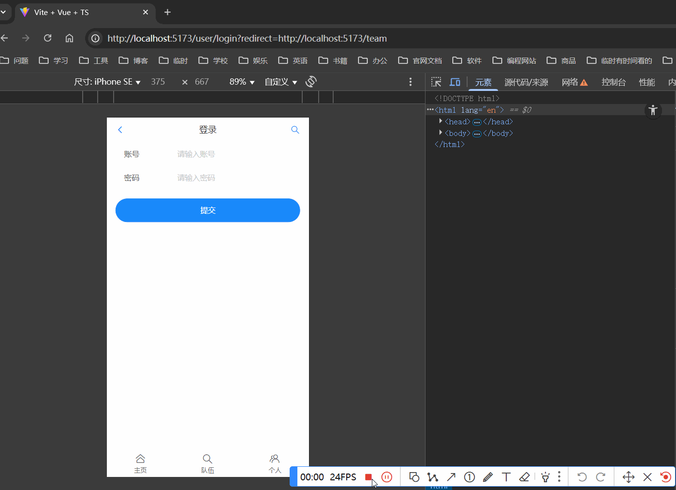Switch to the 控制台 DevTools tab
The height and width of the screenshot is (490, 676).
pos(613,82)
